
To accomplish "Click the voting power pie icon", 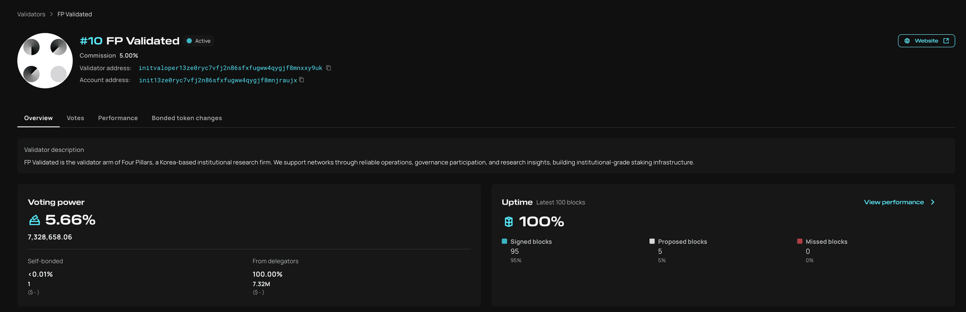I will pos(34,220).
